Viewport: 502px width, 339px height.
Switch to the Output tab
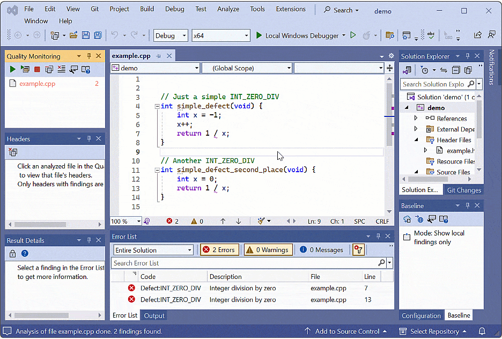pyautogui.click(x=154, y=315)
